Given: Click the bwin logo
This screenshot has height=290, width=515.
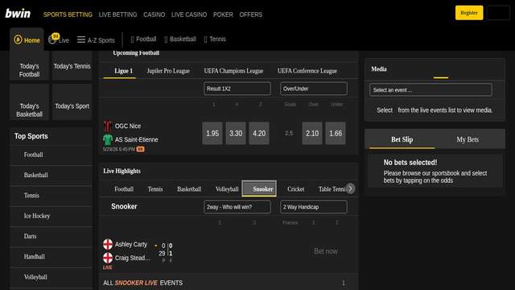Looking at the screenshot, I should [18, 14].
